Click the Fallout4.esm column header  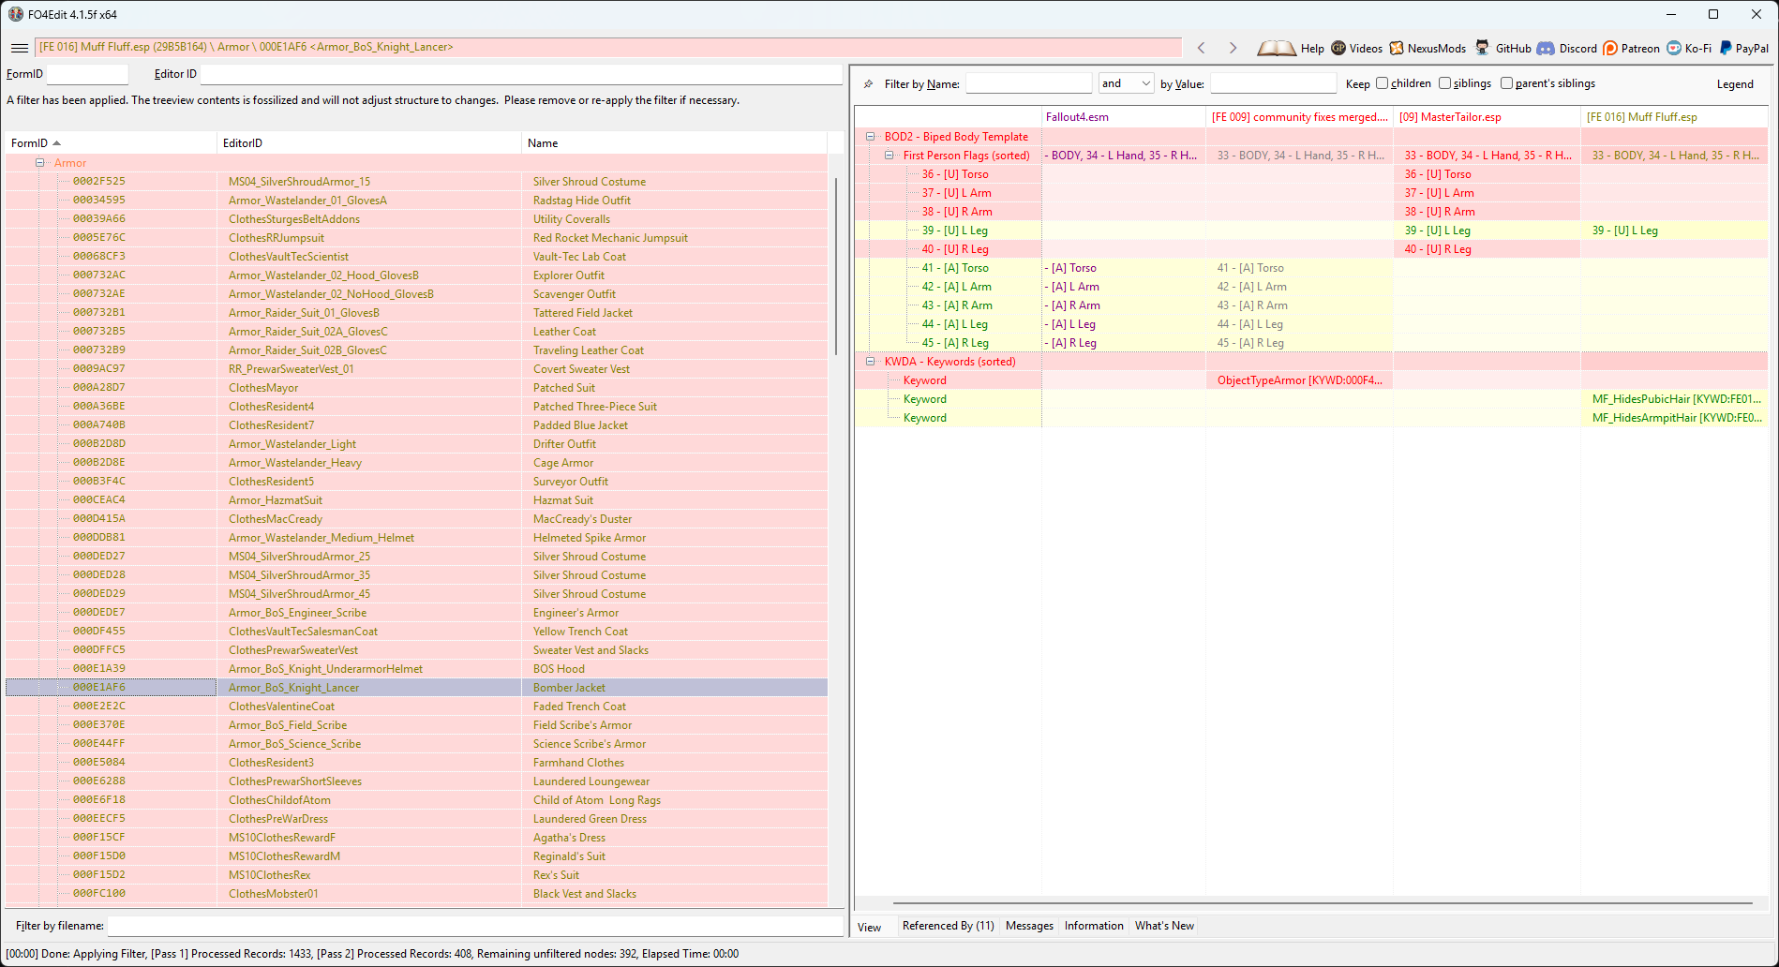click(x=1123, y=117)
